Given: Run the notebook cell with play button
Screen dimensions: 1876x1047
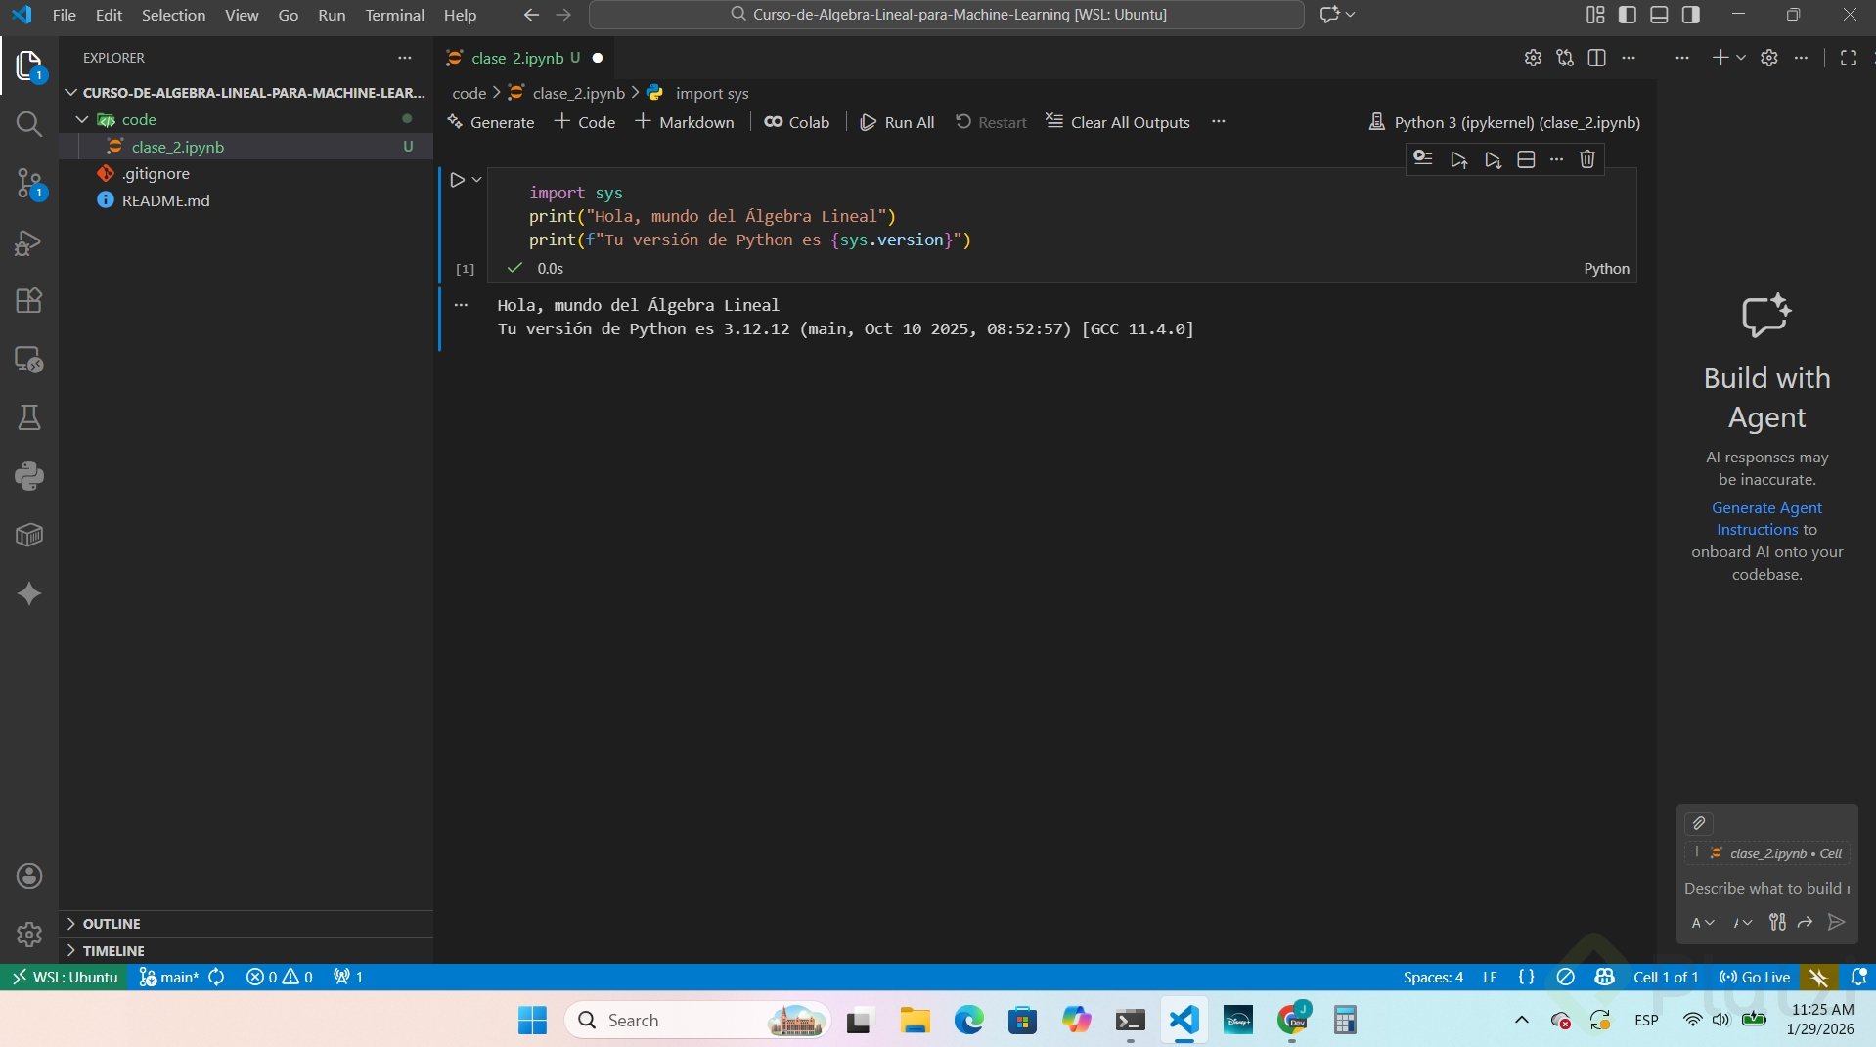Looking at the screenshot, I should pyautogui.click(x=457, y=180).
